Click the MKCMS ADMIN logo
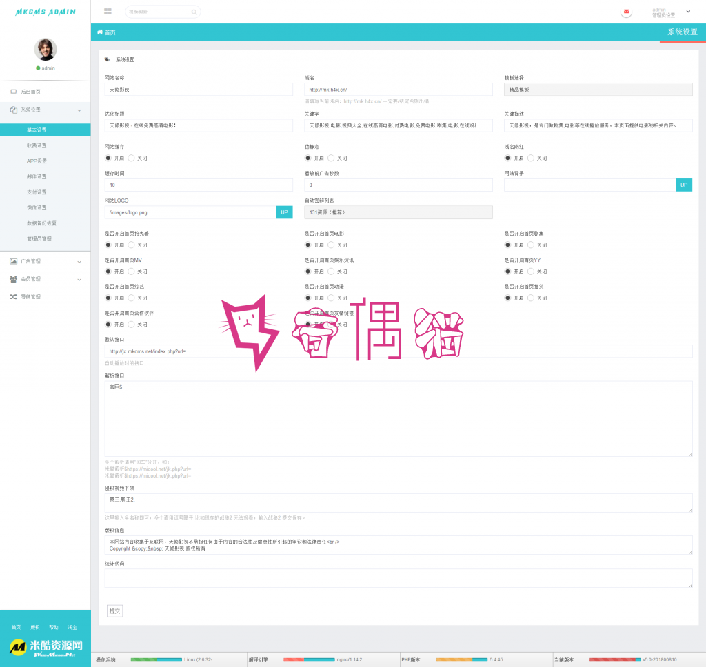Image resolution: width=706 pixels, height=667 pixels. point(46,12)
